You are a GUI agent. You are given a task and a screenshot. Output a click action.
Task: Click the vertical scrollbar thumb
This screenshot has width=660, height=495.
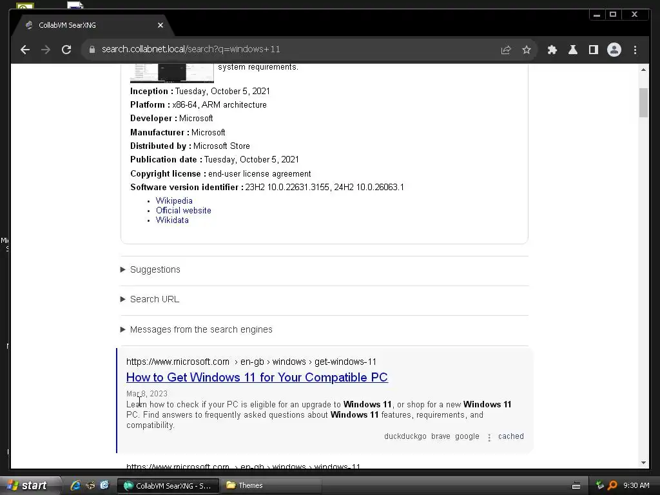643,102
